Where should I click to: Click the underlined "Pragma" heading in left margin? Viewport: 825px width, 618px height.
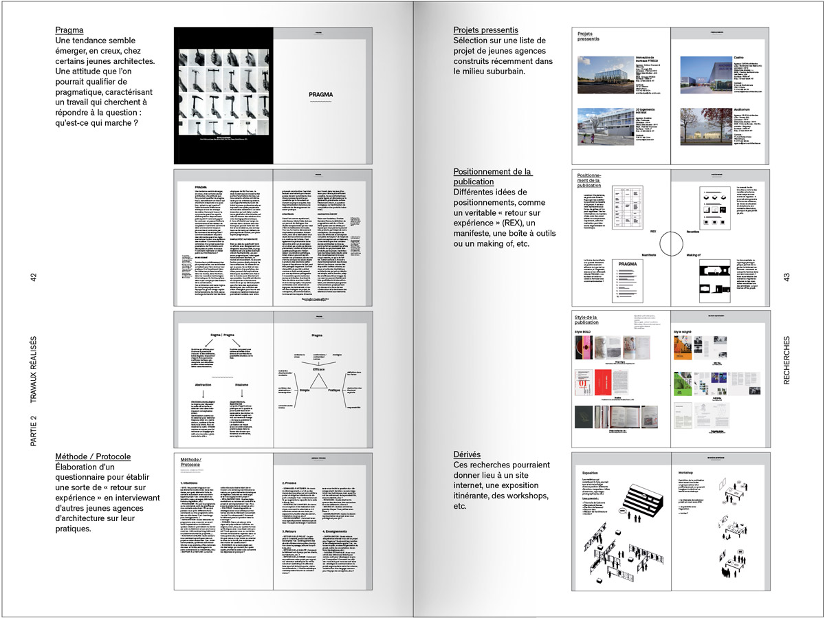(x=69, y=30)
